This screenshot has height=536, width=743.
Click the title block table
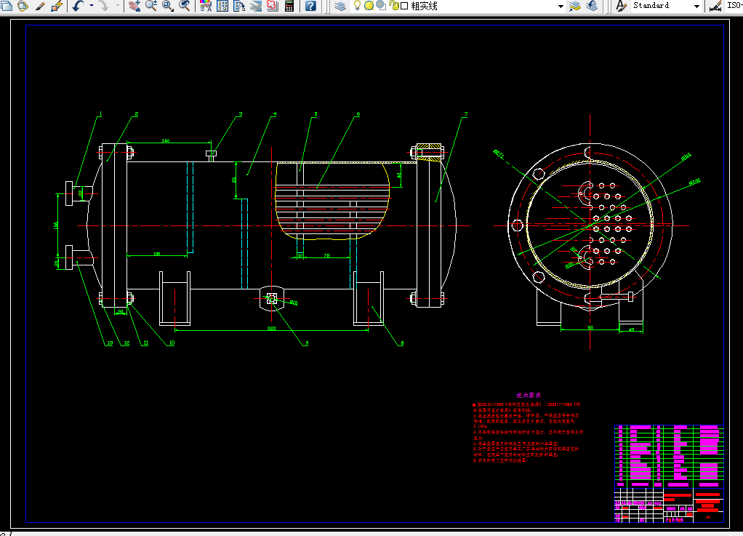[x=669, y=474]
